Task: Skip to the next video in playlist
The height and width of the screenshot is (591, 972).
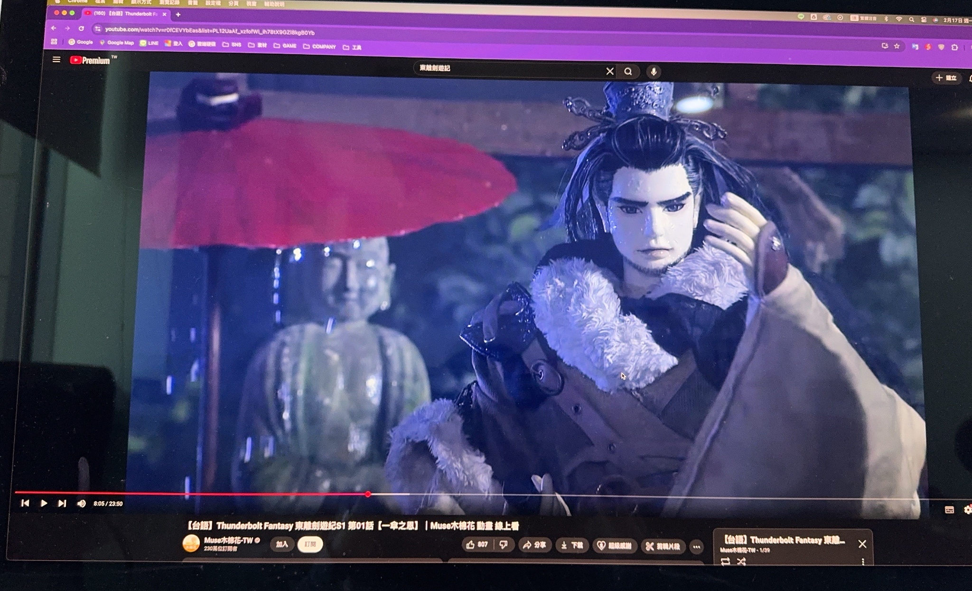Action: (62, 503)
